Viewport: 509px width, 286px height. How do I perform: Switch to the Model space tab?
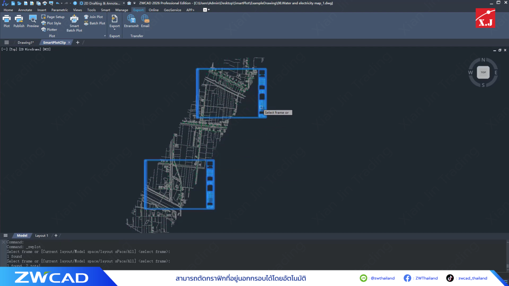point(22,236)
